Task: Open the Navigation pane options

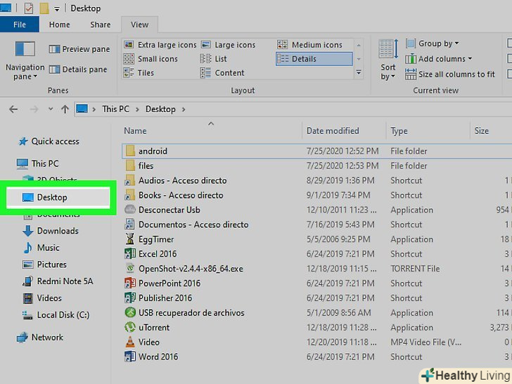Action: [25, 60]
